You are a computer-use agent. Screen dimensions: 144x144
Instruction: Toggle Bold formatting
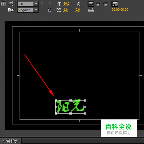[42, 4]
